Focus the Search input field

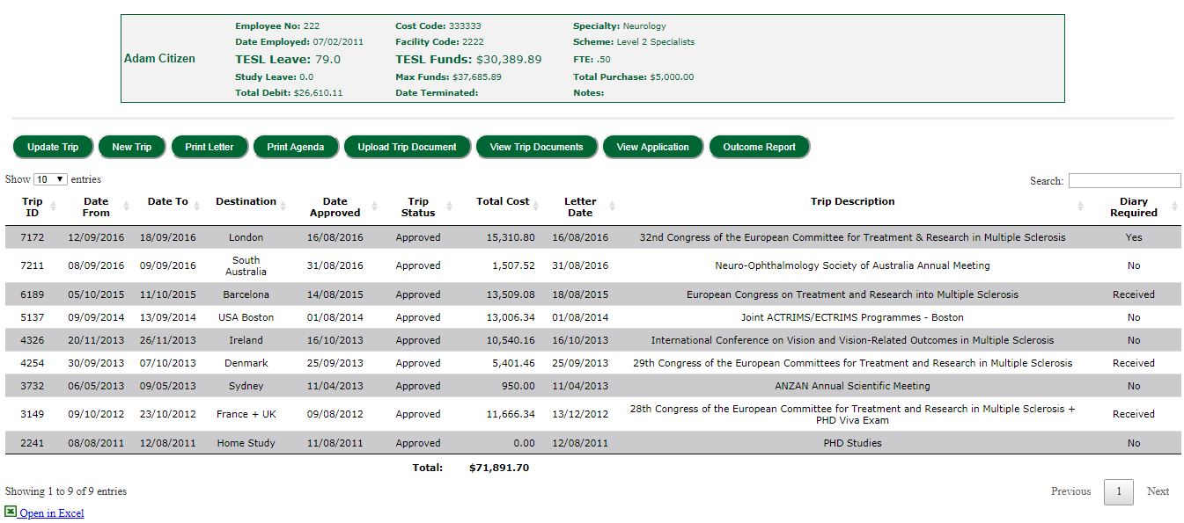click(x=1124, y=180)
